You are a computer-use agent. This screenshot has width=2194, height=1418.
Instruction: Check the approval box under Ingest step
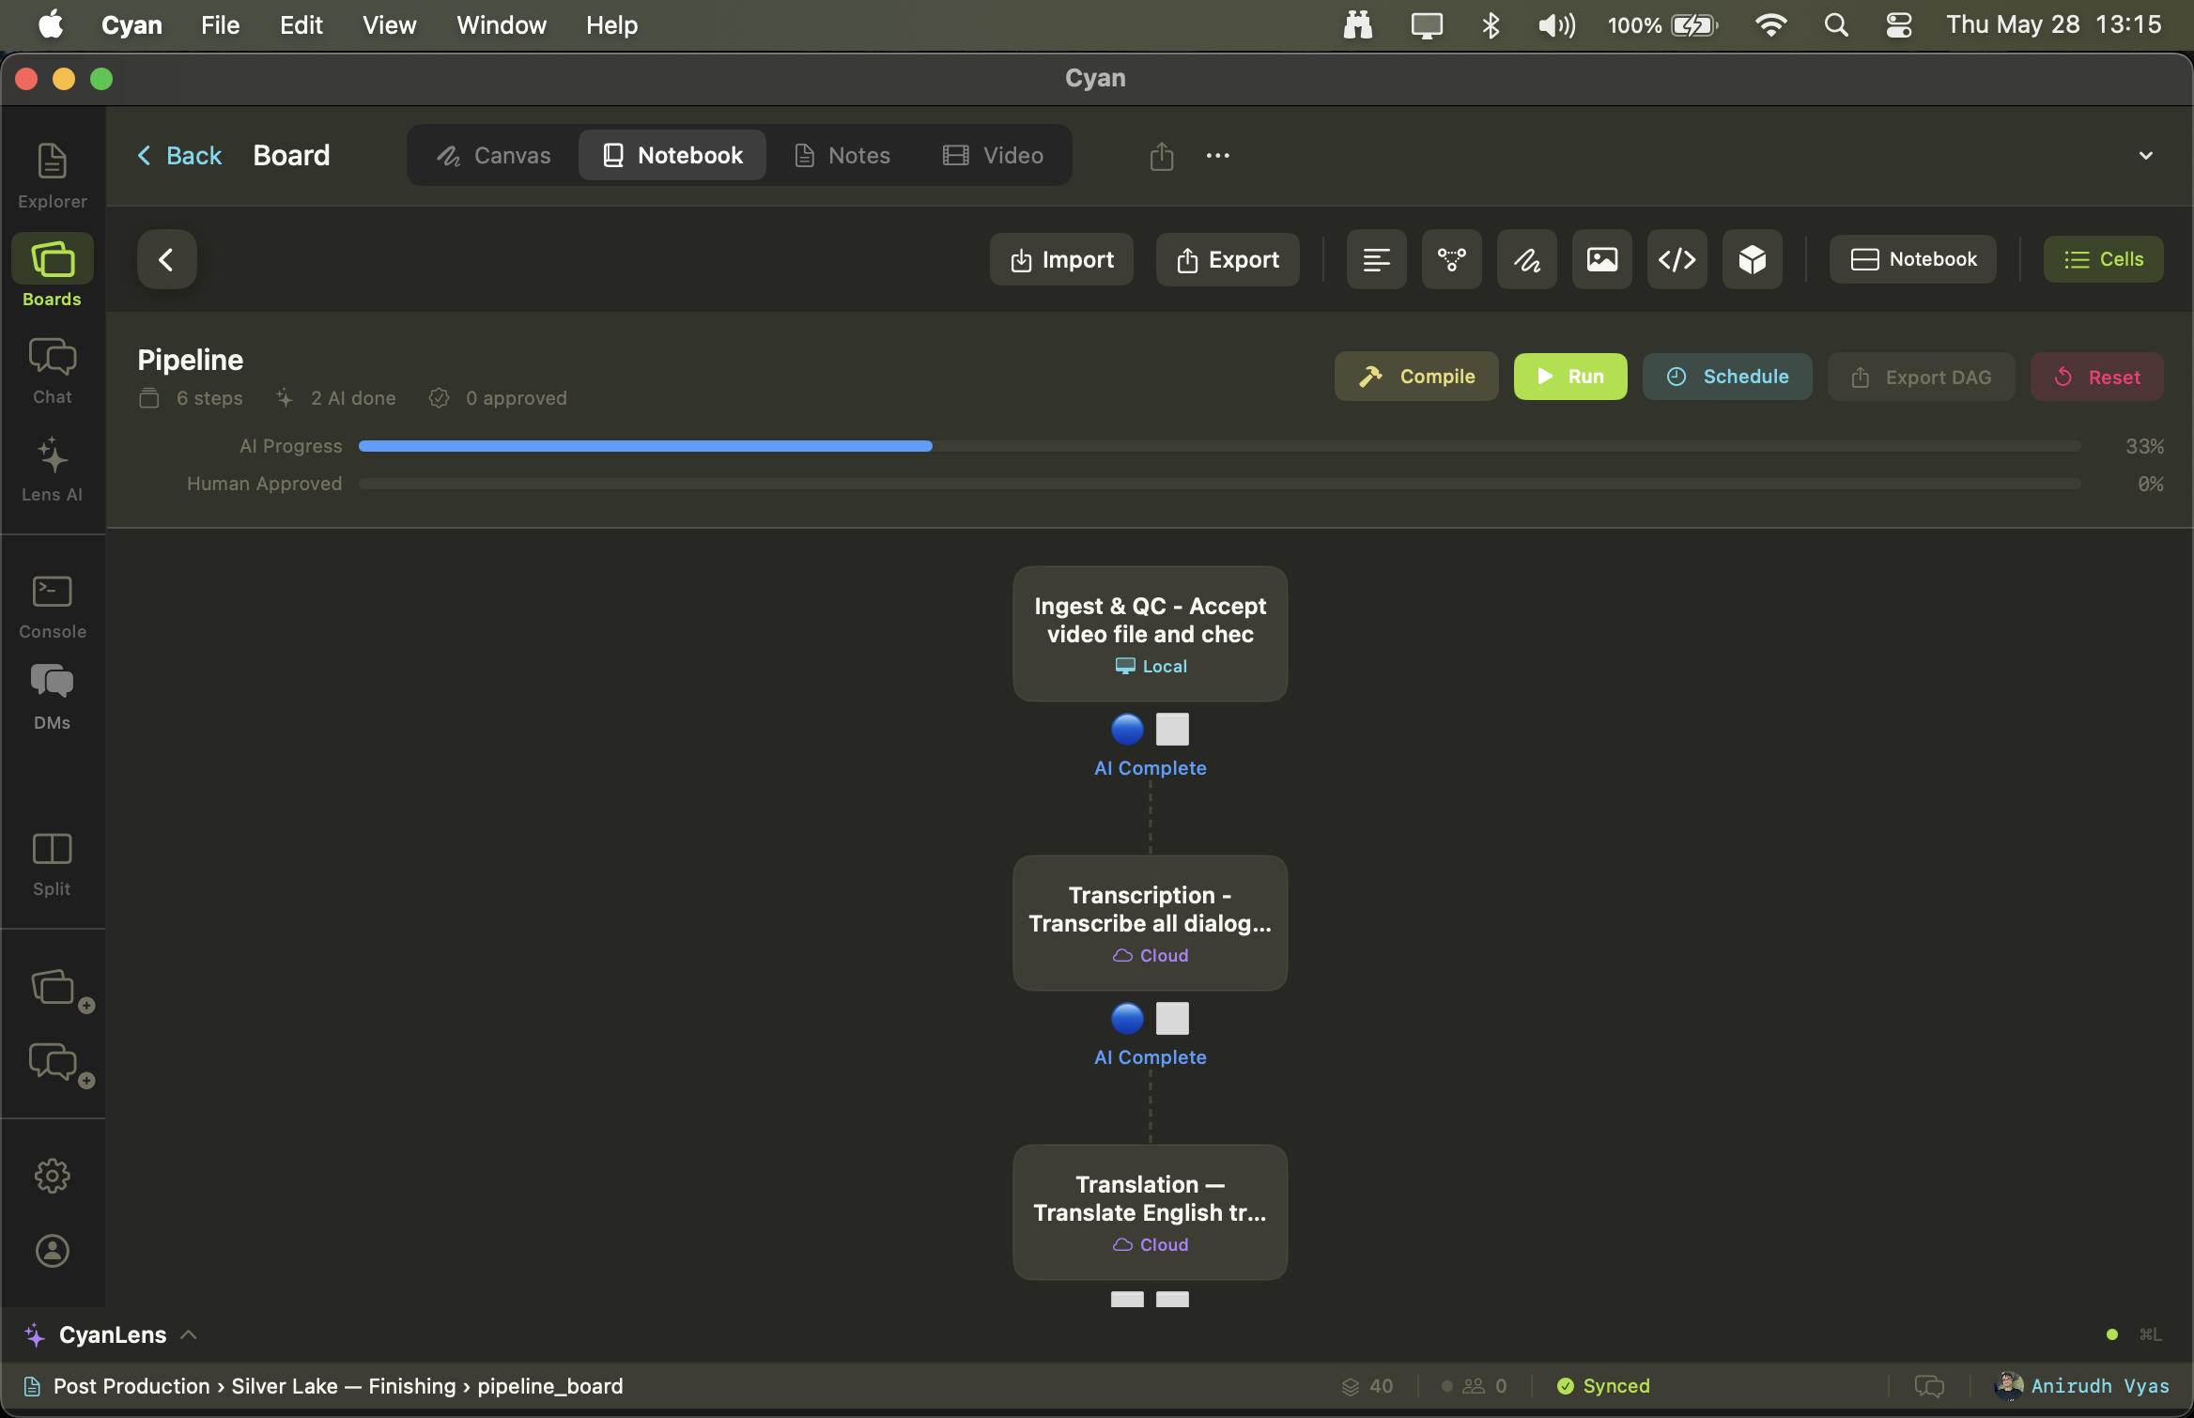[1172, 729]
